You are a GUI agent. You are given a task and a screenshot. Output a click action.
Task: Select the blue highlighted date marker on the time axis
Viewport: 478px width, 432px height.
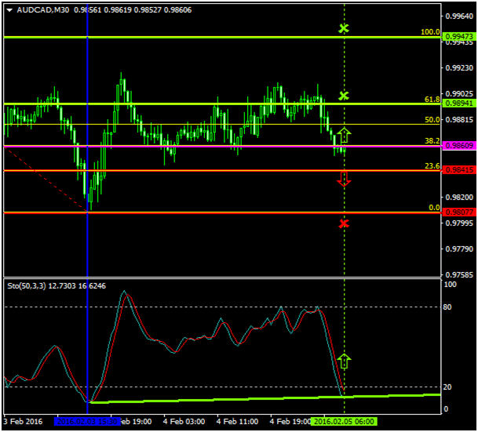coord(87,421)
